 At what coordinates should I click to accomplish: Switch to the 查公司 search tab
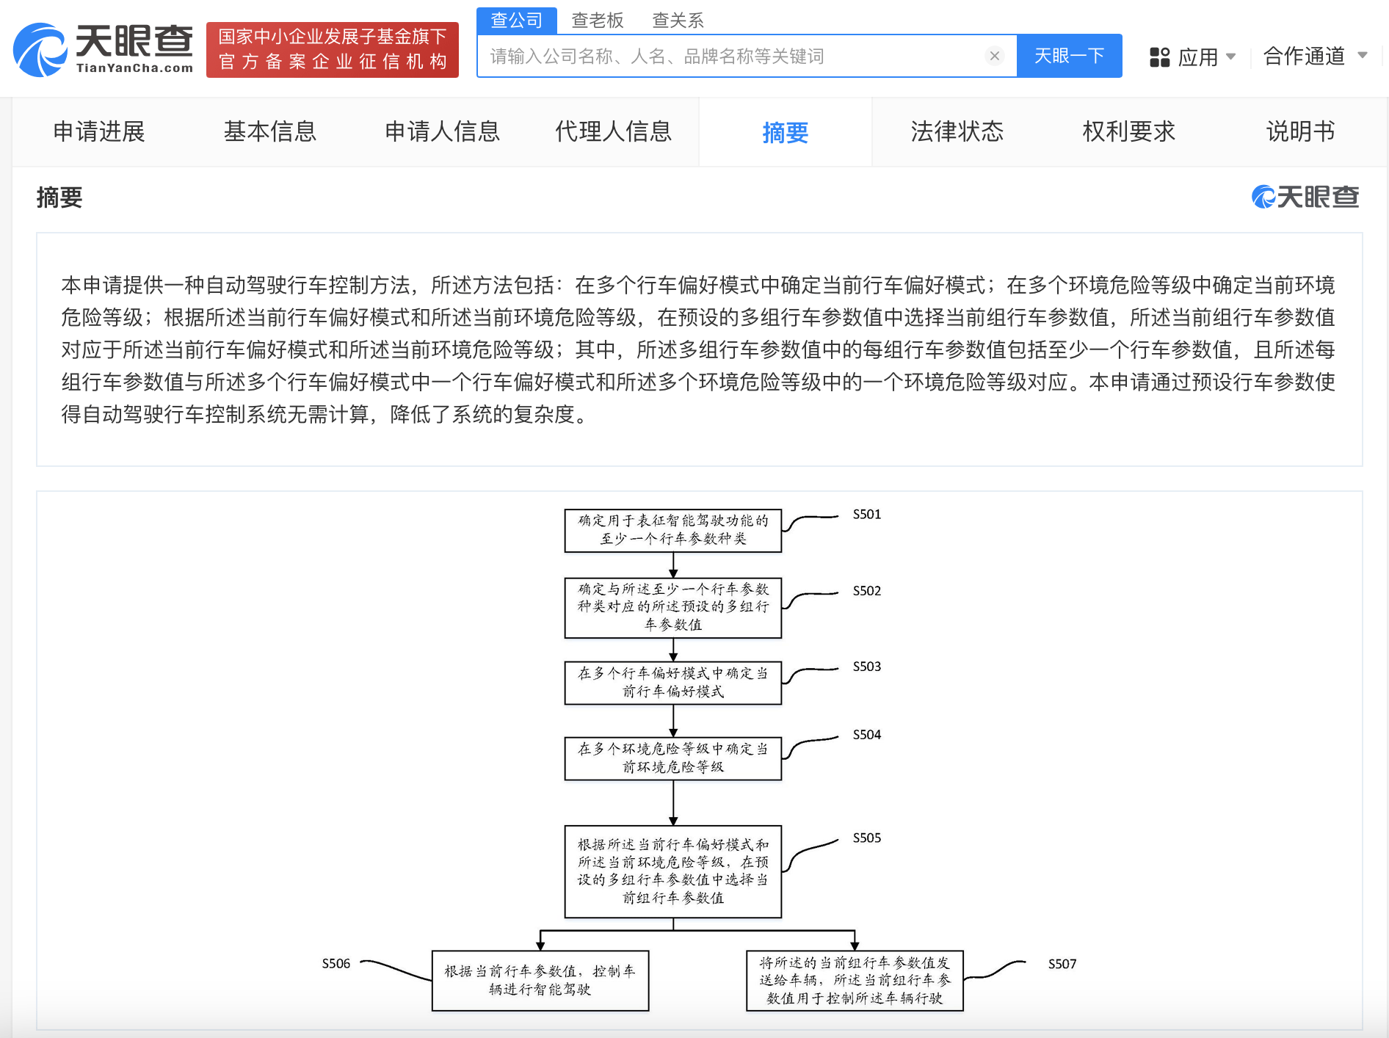tap(517, 21)
